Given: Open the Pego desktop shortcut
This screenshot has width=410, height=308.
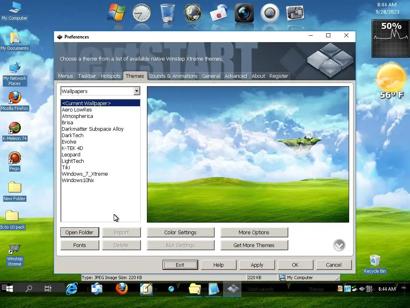Looking at the screenshot, I should tap(14, 162).
